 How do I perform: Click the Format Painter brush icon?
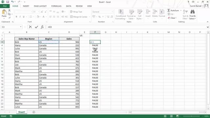coord(10,17)
